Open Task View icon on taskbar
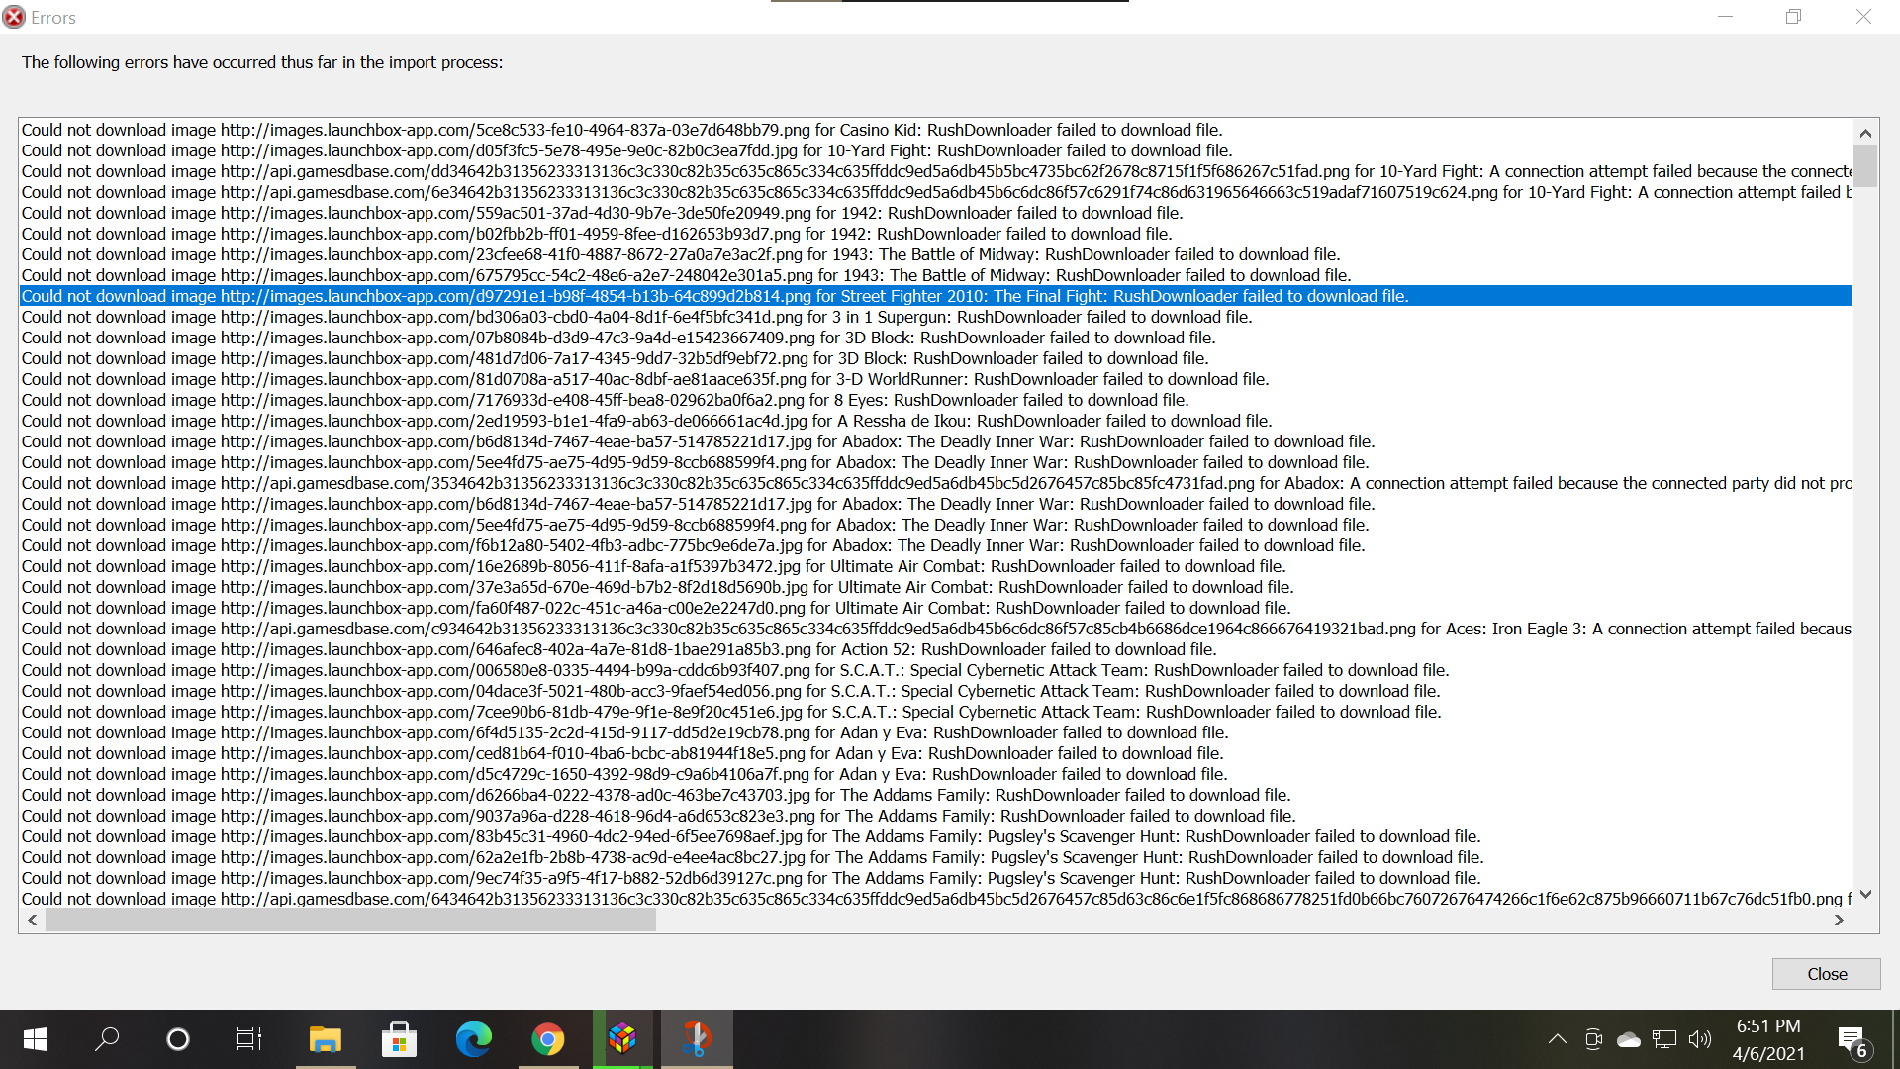This screenshot has width=1900, height=1069. point(249,1039)
